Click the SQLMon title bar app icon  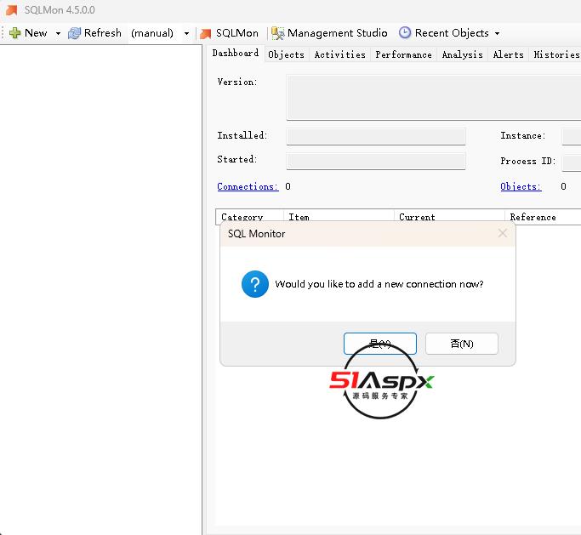point(11,9)
